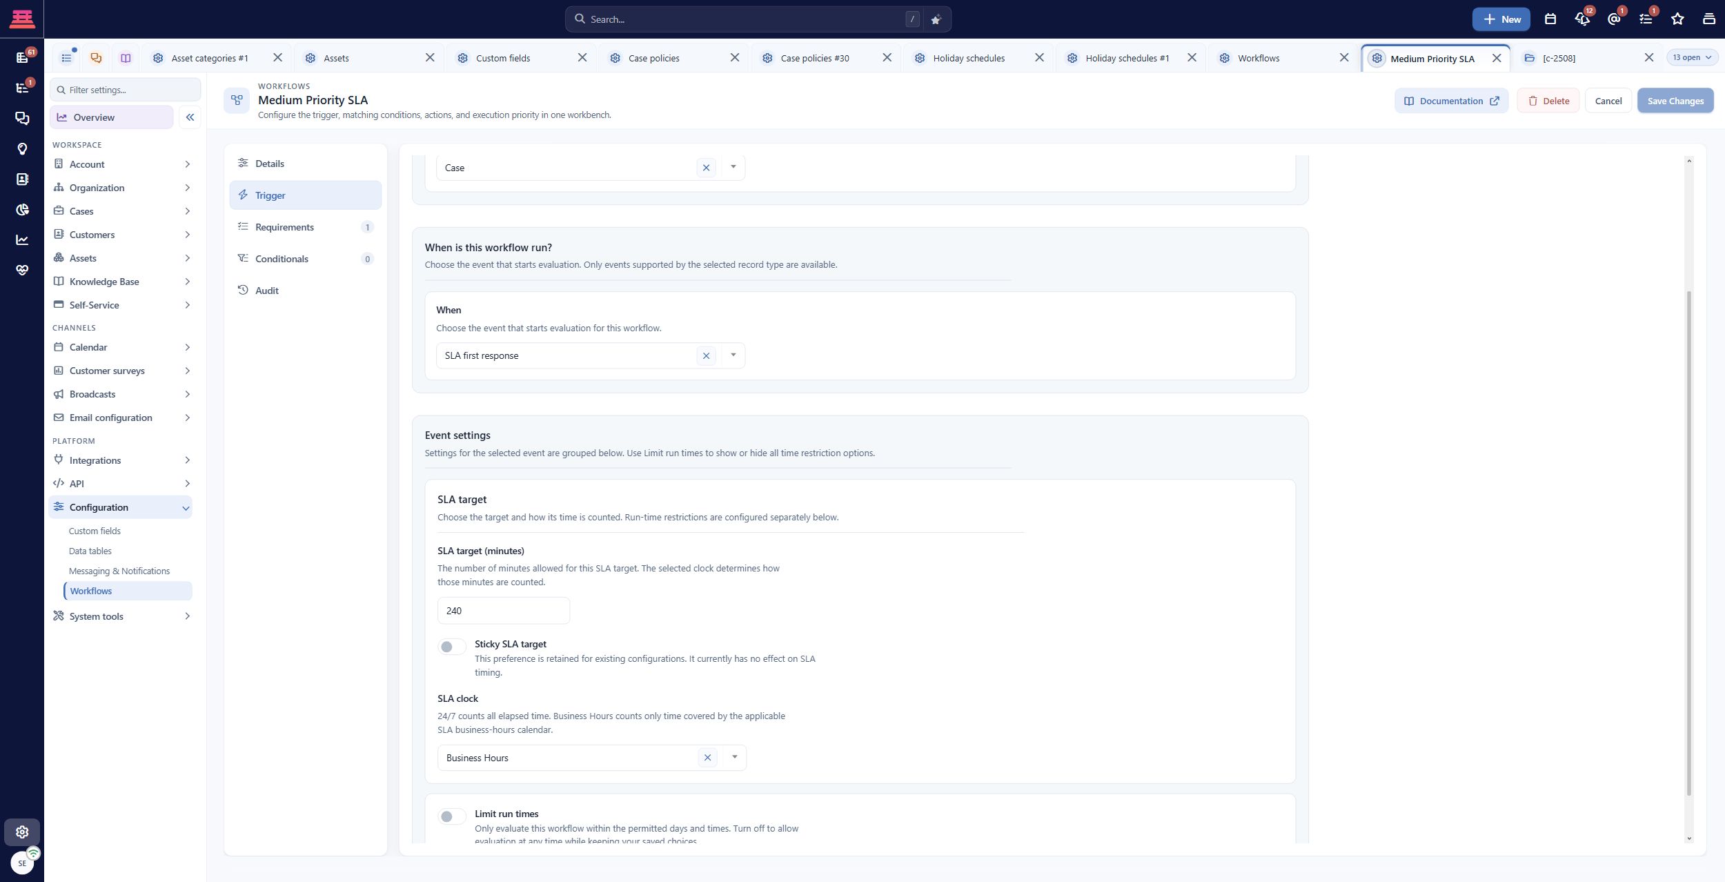Open the contacts icon in left rail
1725x882 pixels.
click(22, 179)
